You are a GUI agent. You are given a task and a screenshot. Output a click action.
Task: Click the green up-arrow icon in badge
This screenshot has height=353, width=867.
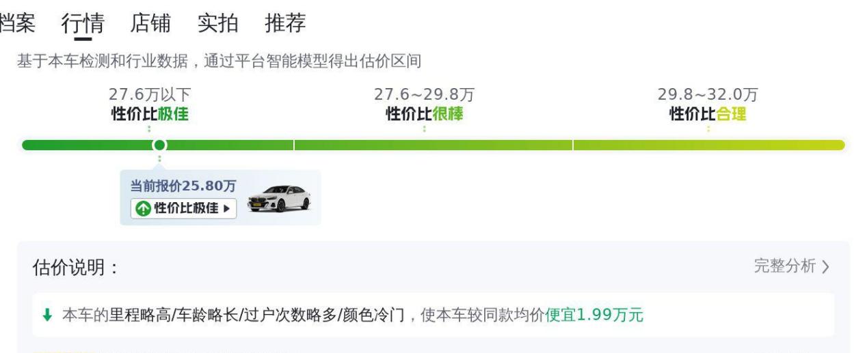coord(142,208)
